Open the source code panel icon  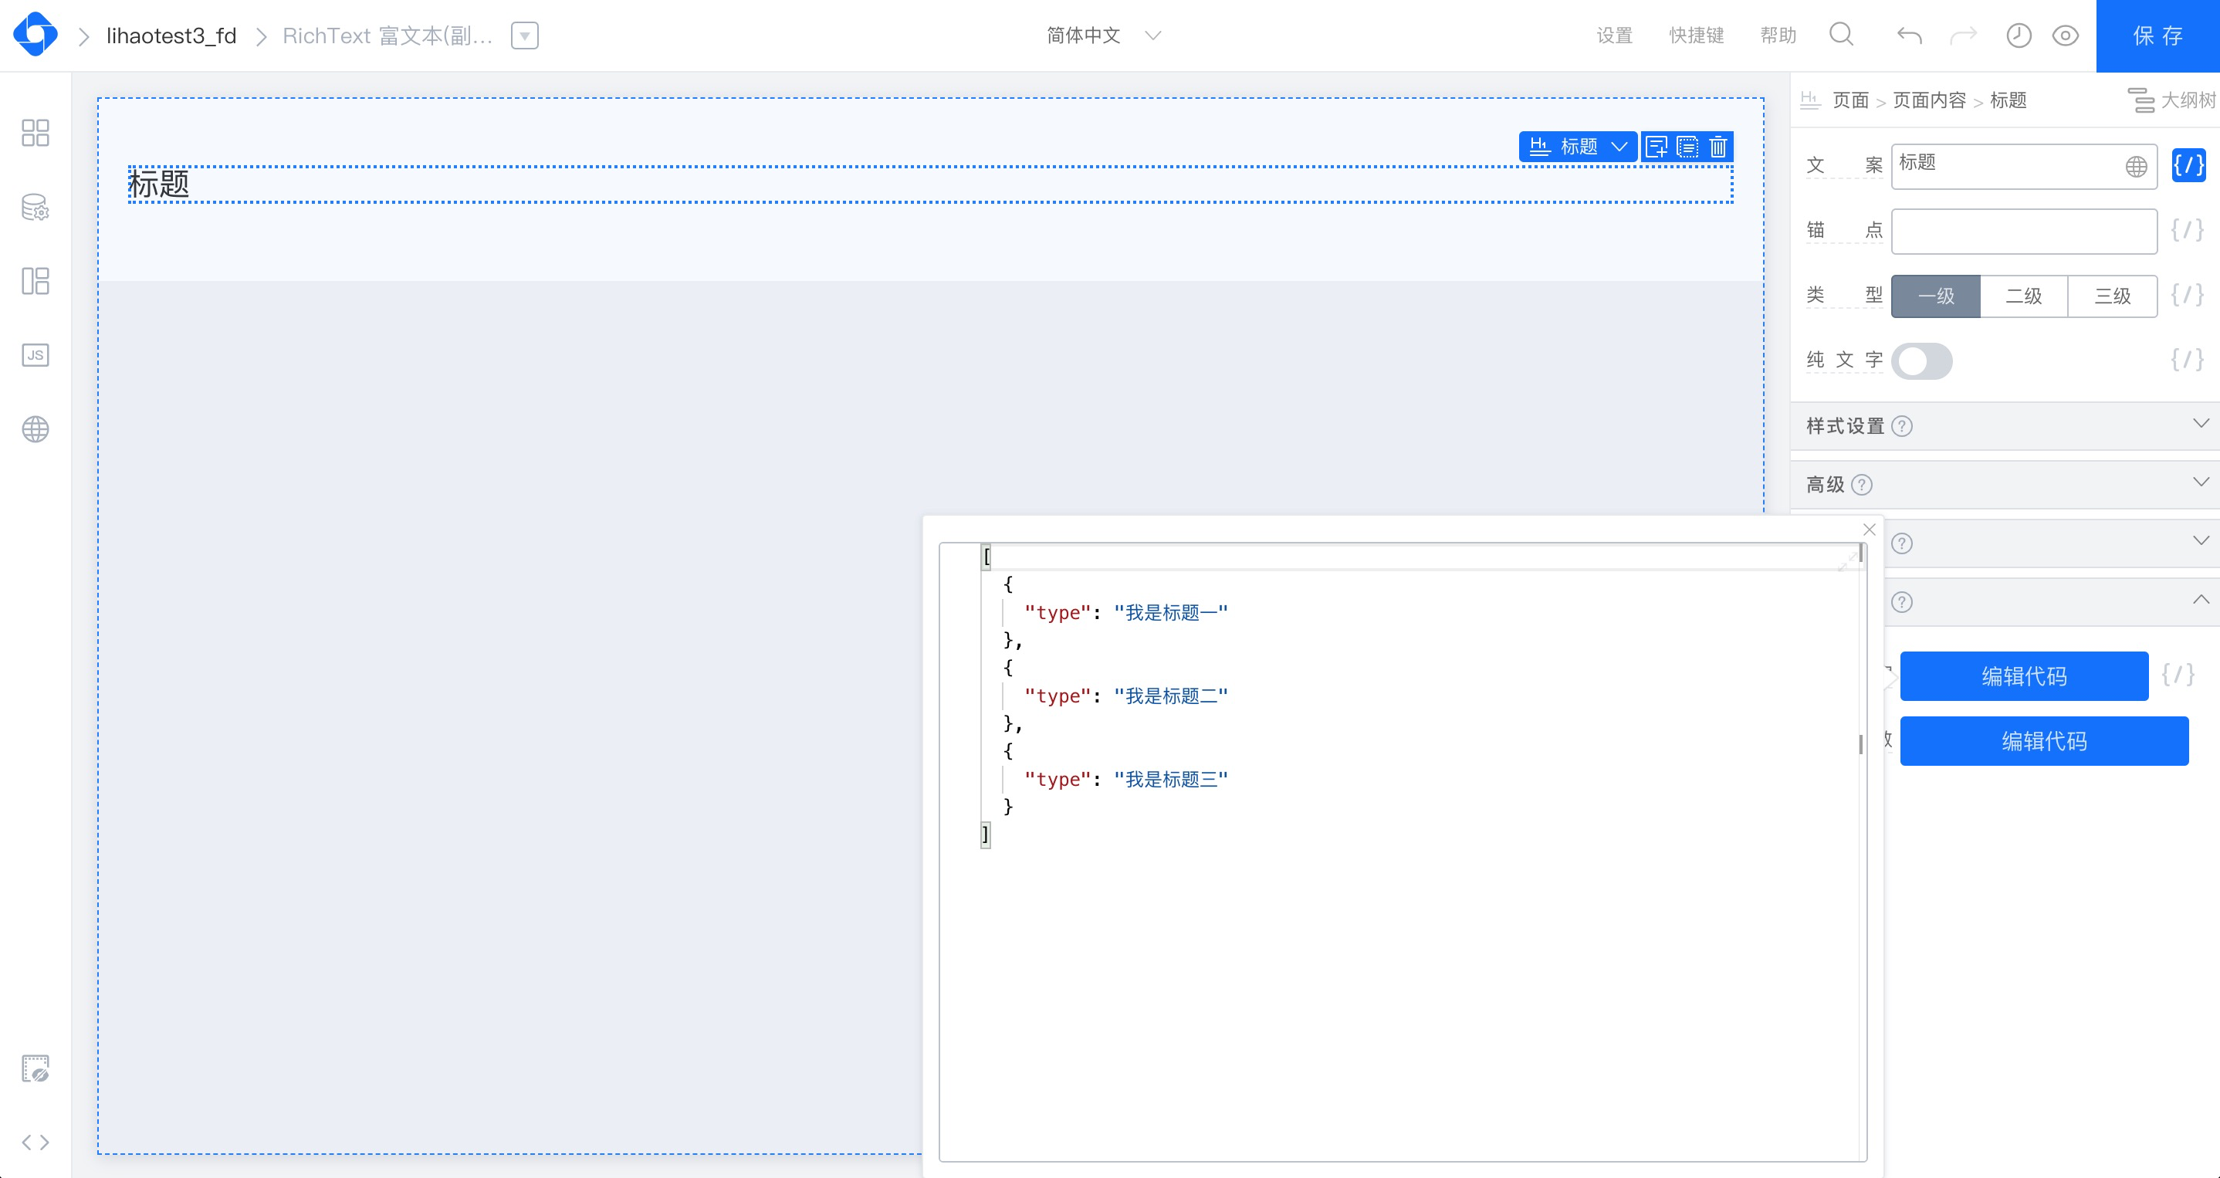point(36,1142)
